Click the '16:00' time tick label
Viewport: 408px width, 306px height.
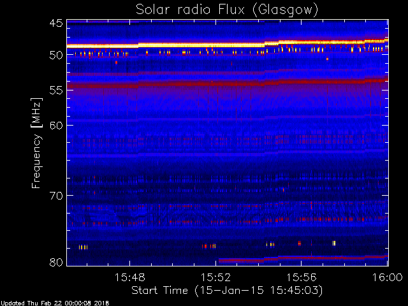click(x=388, y=278)
